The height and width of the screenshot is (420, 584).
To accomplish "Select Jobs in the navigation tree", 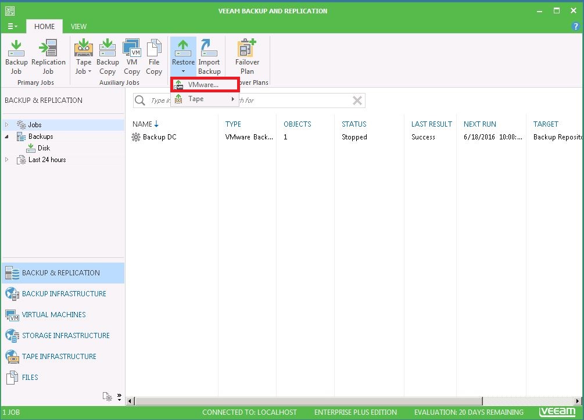I will coord(35,125).
